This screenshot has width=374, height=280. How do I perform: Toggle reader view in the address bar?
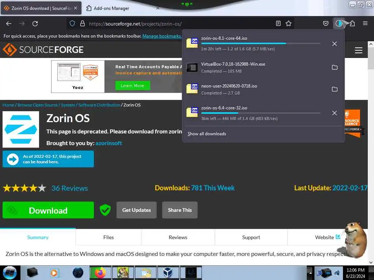click(278, 23)
